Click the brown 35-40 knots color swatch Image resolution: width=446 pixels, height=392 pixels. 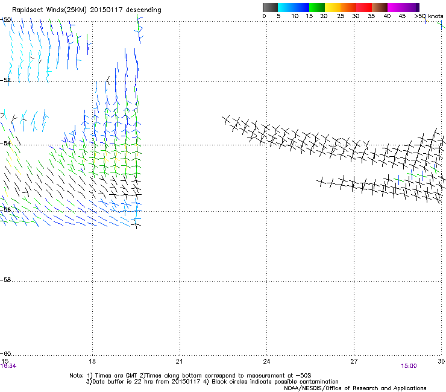click(380, 7)
